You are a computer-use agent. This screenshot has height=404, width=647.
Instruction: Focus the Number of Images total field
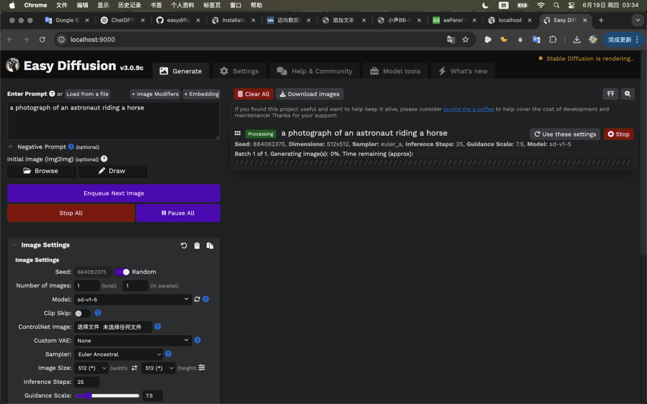click(x=87, y=286)
